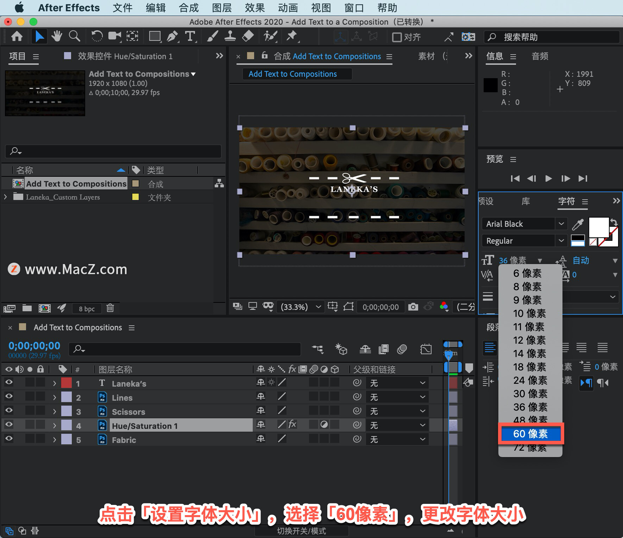Choose 24 像素 from font size list
The height and width of the screenshot is (538, 623).
(x=530, y=380)
